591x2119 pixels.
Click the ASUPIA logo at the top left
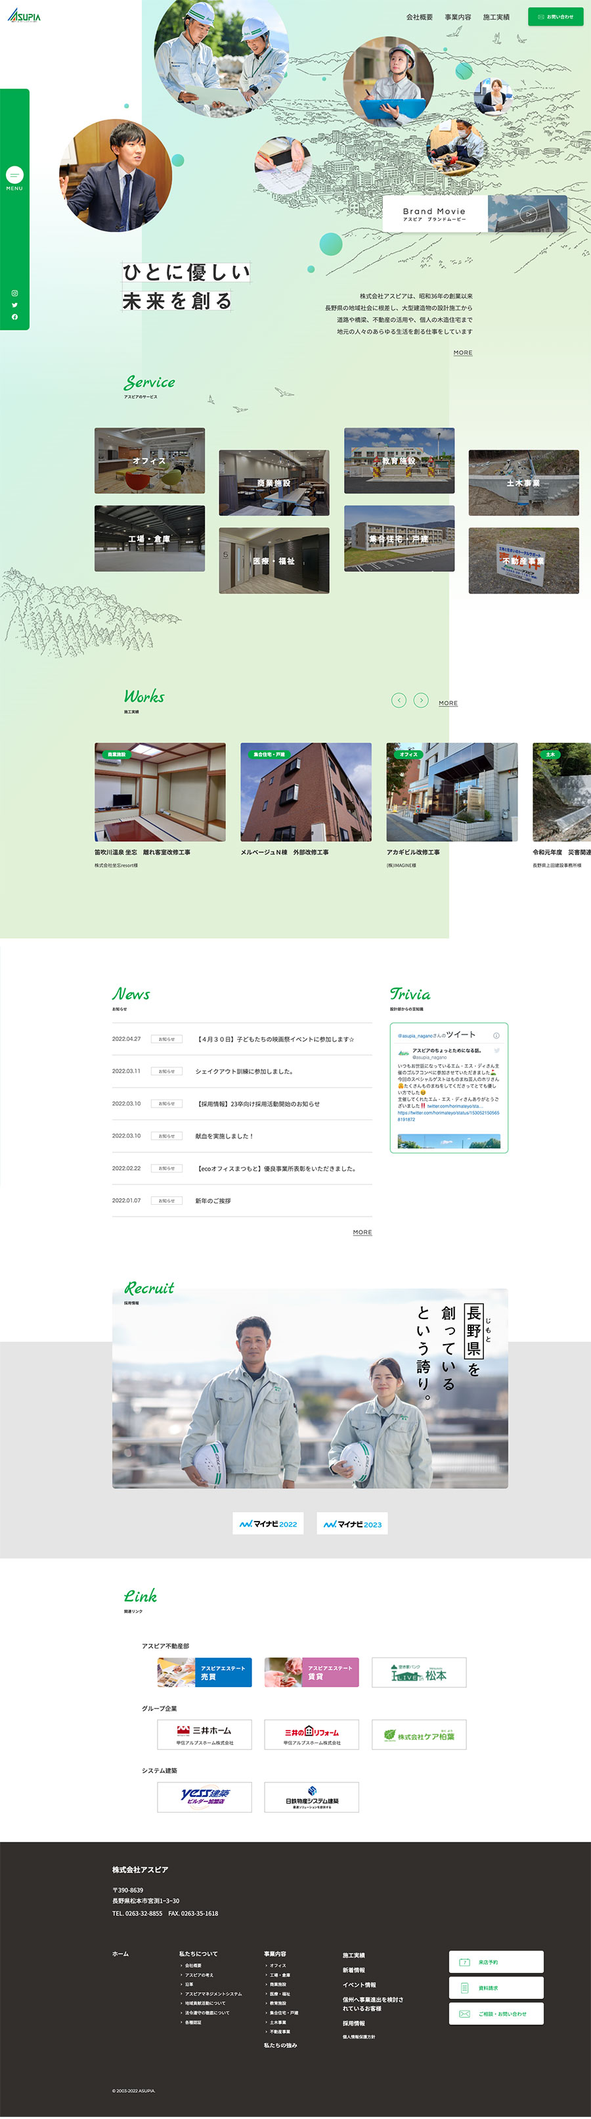(x=24, y=16)
